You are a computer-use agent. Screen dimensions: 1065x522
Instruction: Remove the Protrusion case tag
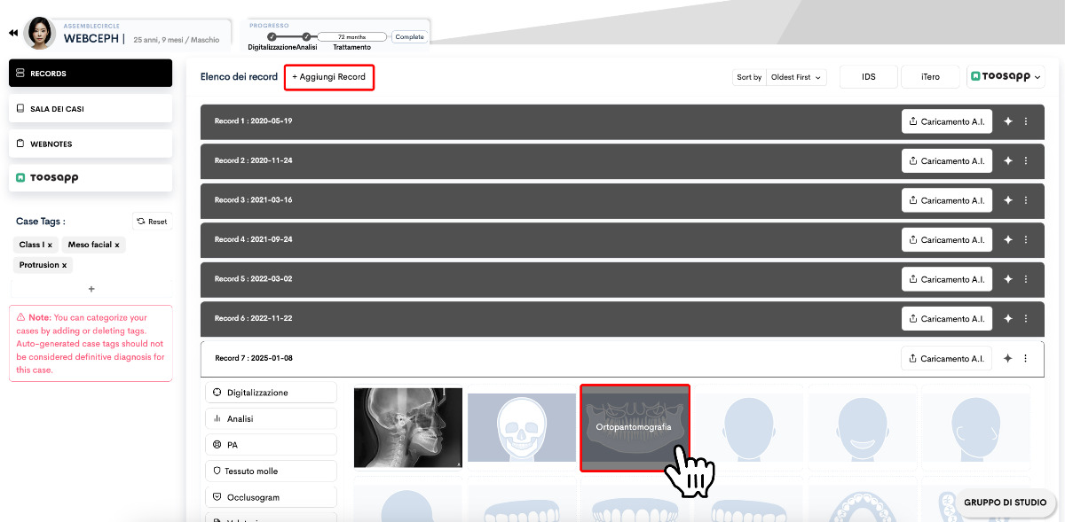pyautogui.click(x=64, y=265)
